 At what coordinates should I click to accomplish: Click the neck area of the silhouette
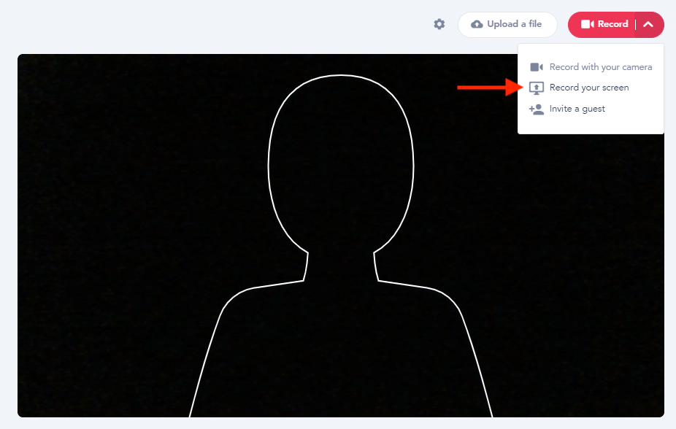tap(341, 266)
